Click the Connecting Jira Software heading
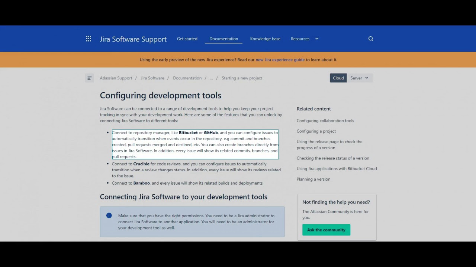This screenshot has width=476, height=267. (183, 197)
